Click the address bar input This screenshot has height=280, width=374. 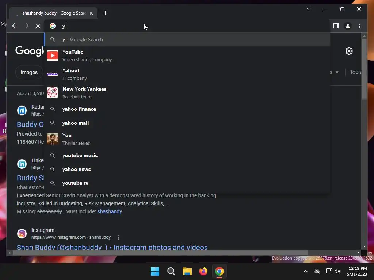187,26
